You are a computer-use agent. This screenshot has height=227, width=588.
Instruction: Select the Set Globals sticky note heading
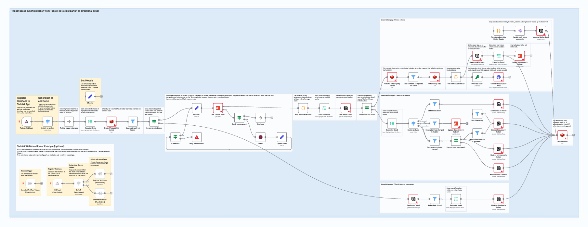87,81
